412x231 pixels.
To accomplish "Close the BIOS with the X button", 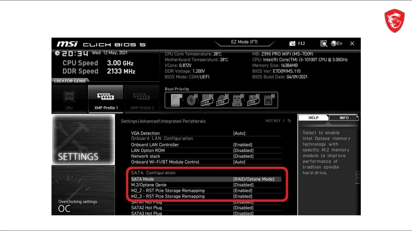I will (352, 43).
